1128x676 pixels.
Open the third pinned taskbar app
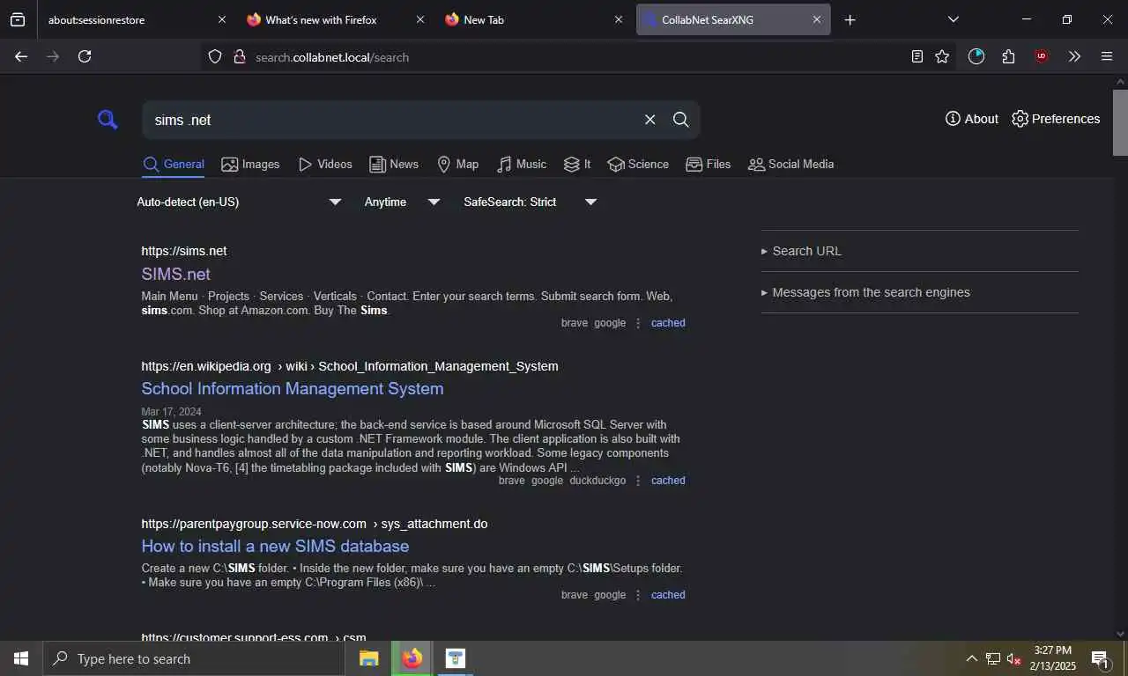pos(455,658)
